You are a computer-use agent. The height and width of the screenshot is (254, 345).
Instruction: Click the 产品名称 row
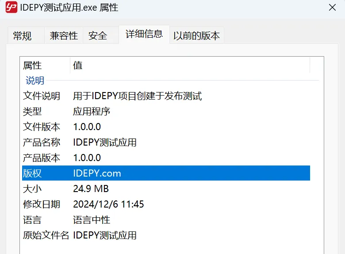coord(166,142)
